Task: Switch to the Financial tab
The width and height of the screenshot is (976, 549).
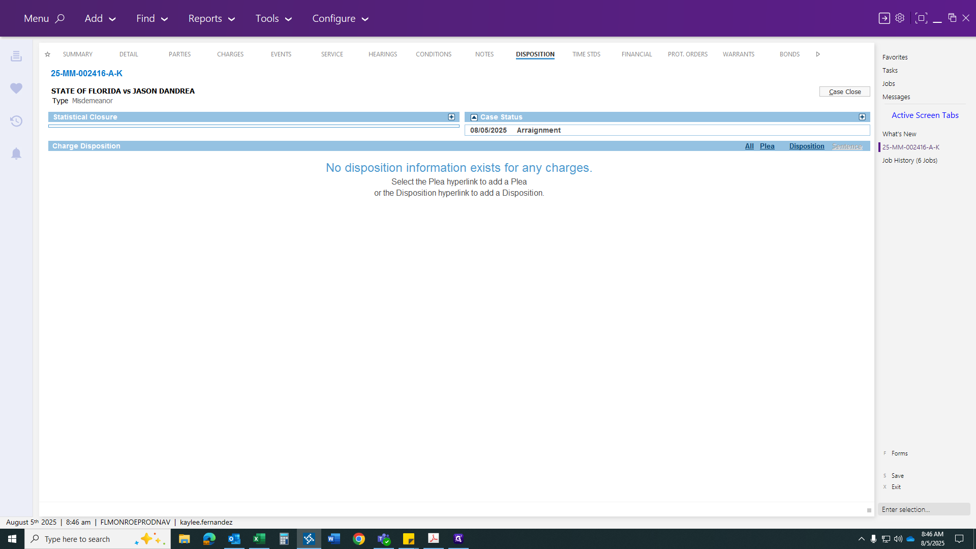Action: pyautogui.click(x=636, y=54)
